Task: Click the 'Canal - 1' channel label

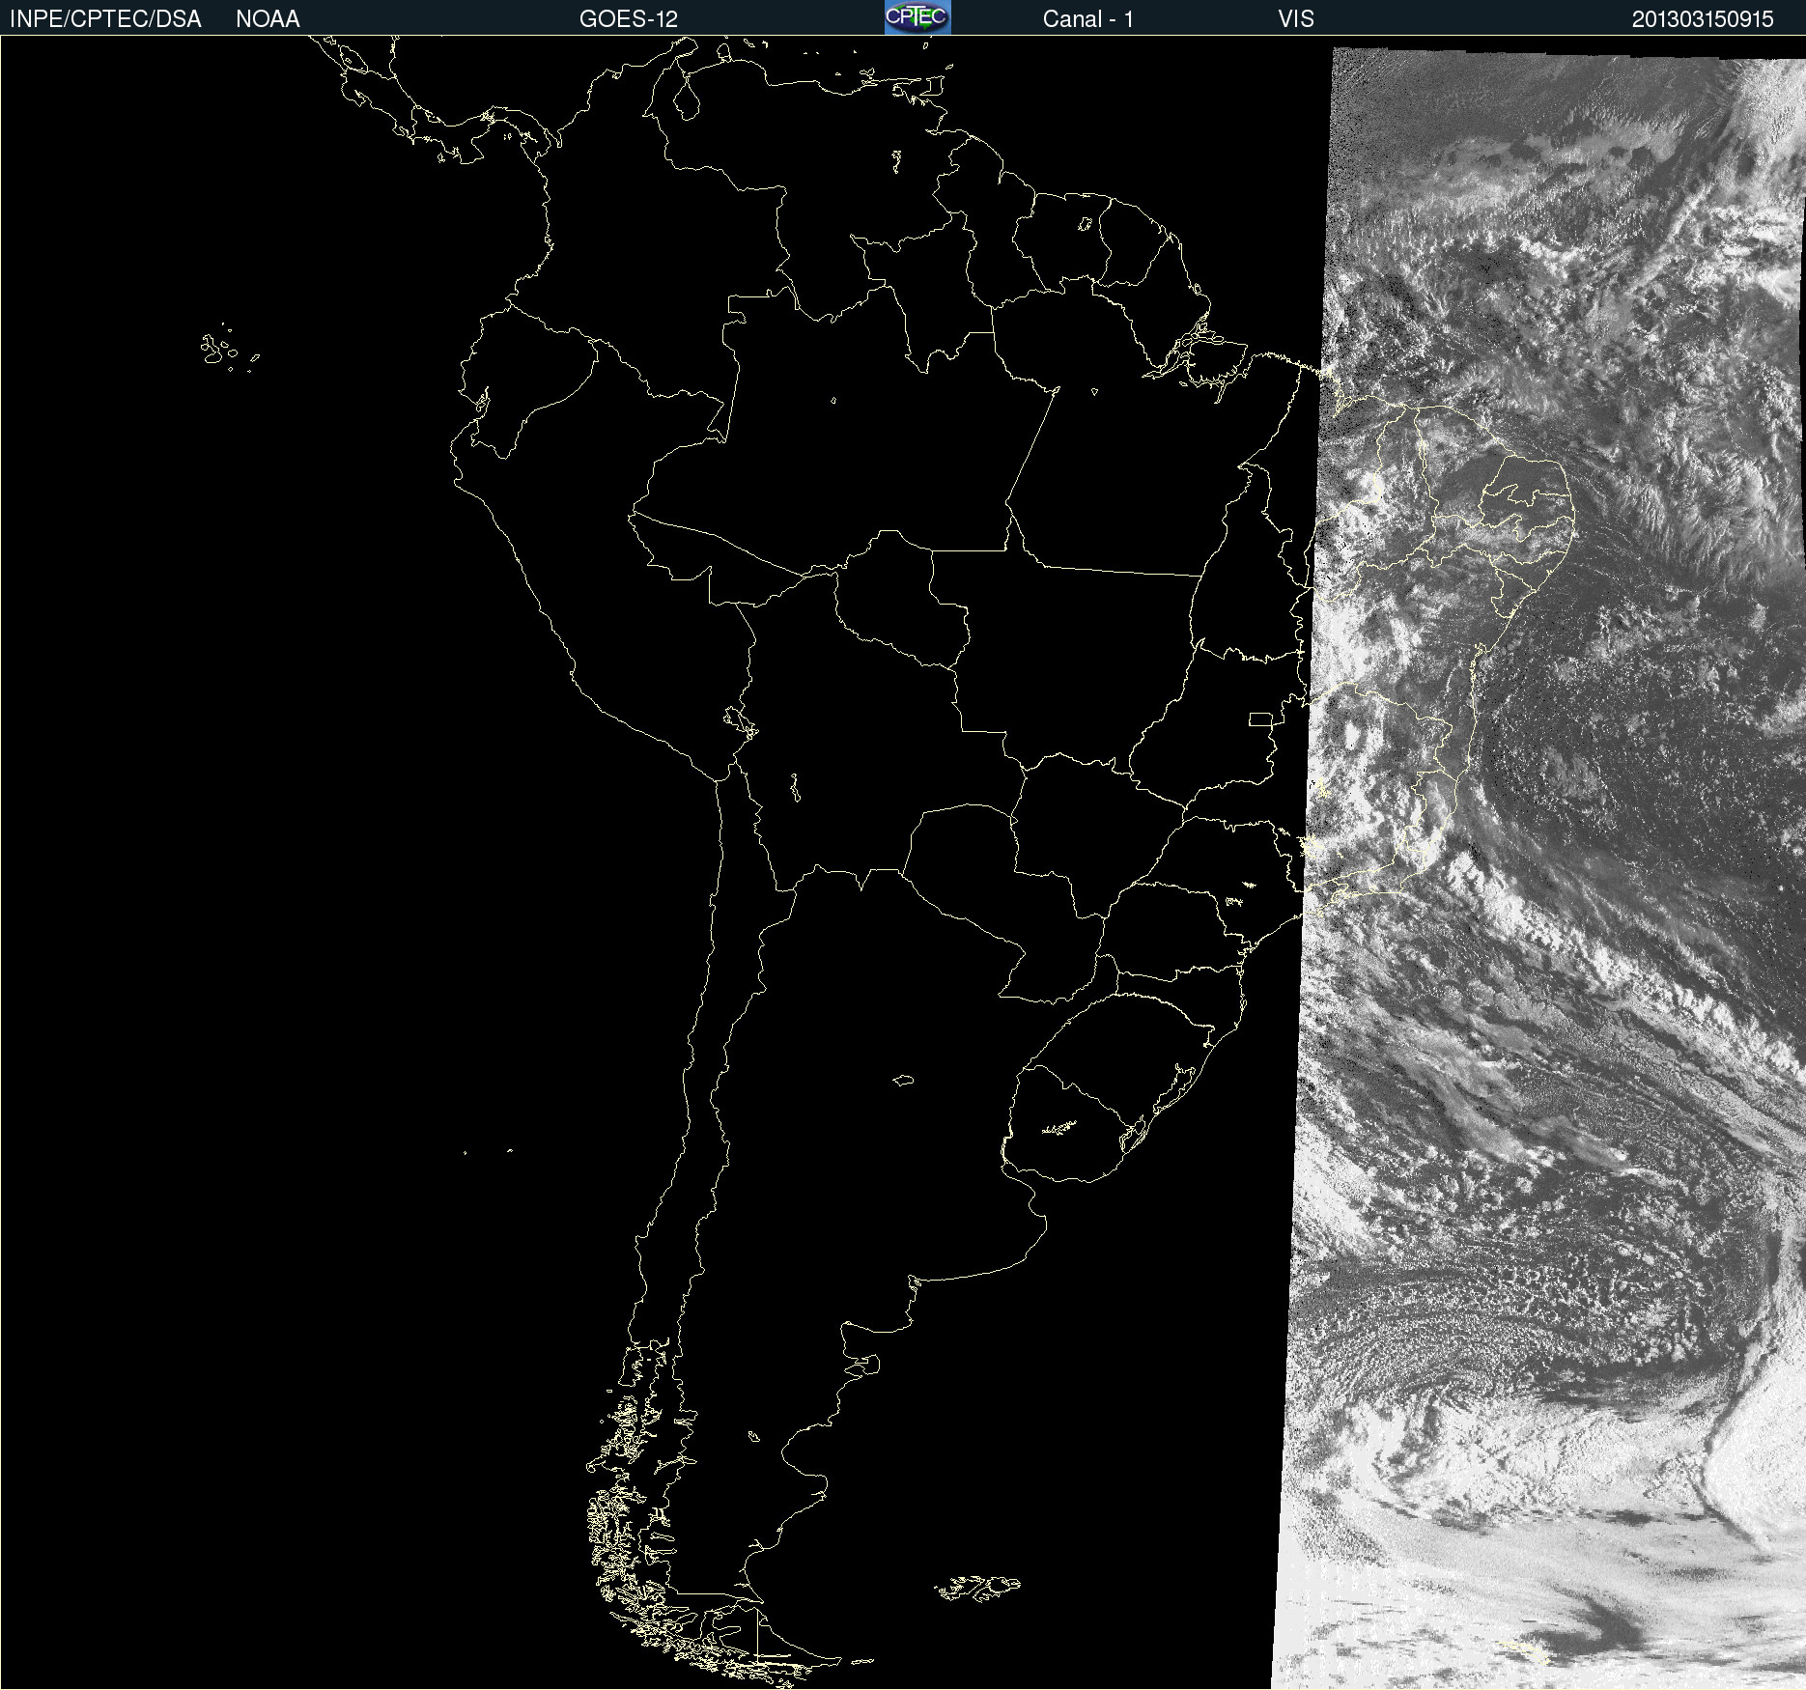Action: tap(1087, 19)
